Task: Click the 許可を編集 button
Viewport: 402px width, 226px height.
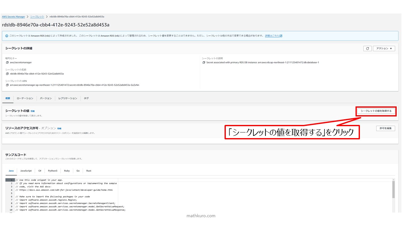Action: tap(386, 128)
